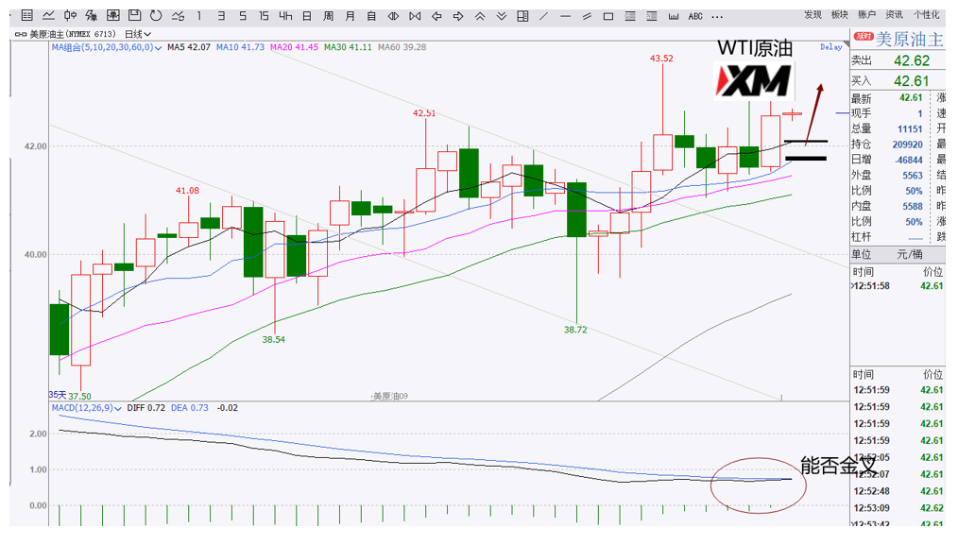Click the 12:51:58 tick row

coord(898,286)
